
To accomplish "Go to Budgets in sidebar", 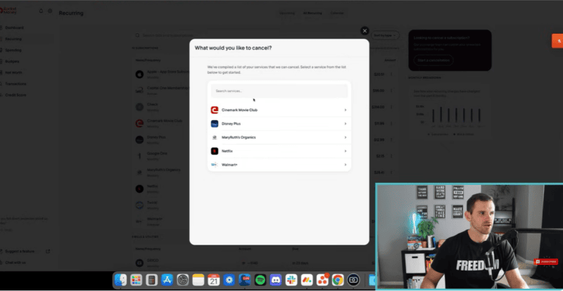I will 12,61.
